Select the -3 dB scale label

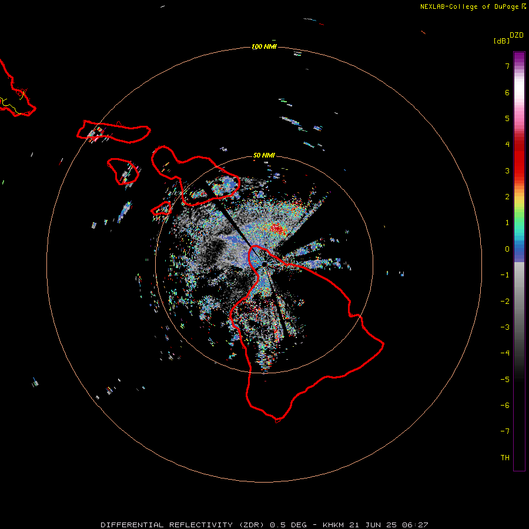click(505, 327)
